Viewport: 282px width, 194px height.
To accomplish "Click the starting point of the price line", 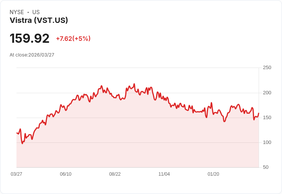I will click(x=17, y=133).
